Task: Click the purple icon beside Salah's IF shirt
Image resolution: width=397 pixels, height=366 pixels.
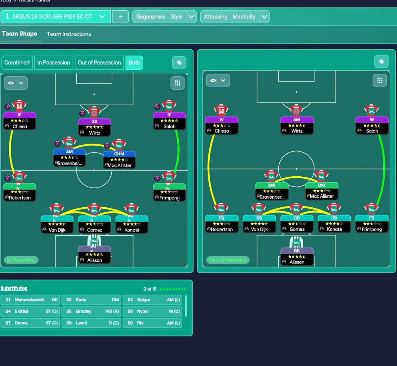Action: pos(157,107)
